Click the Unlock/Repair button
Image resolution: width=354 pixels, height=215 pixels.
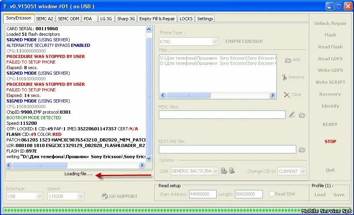pyautogui.click(x=330, y=23)
